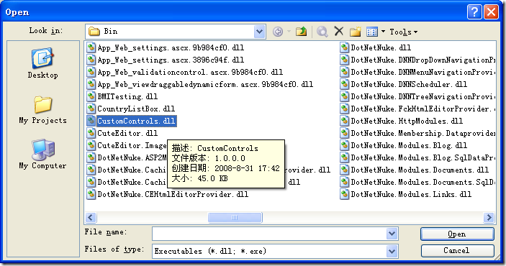
Task: Click icon of DotNetNuke.HttpModules.dll
Action: point(345,121)
